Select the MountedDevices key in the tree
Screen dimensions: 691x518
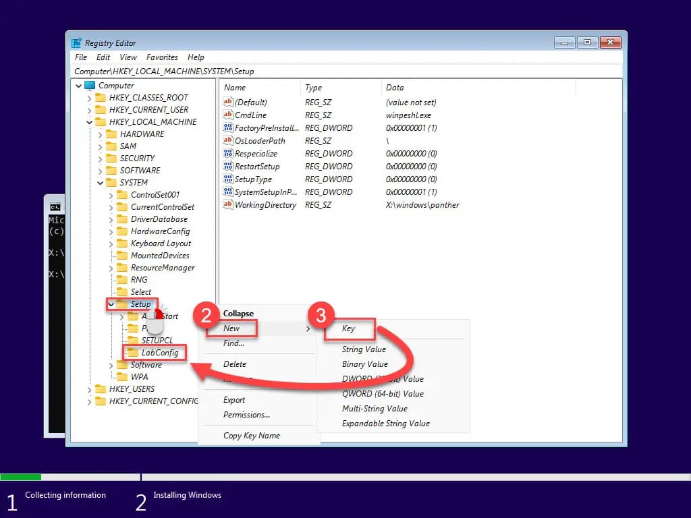pyautogui.click(x=160, y=256)
